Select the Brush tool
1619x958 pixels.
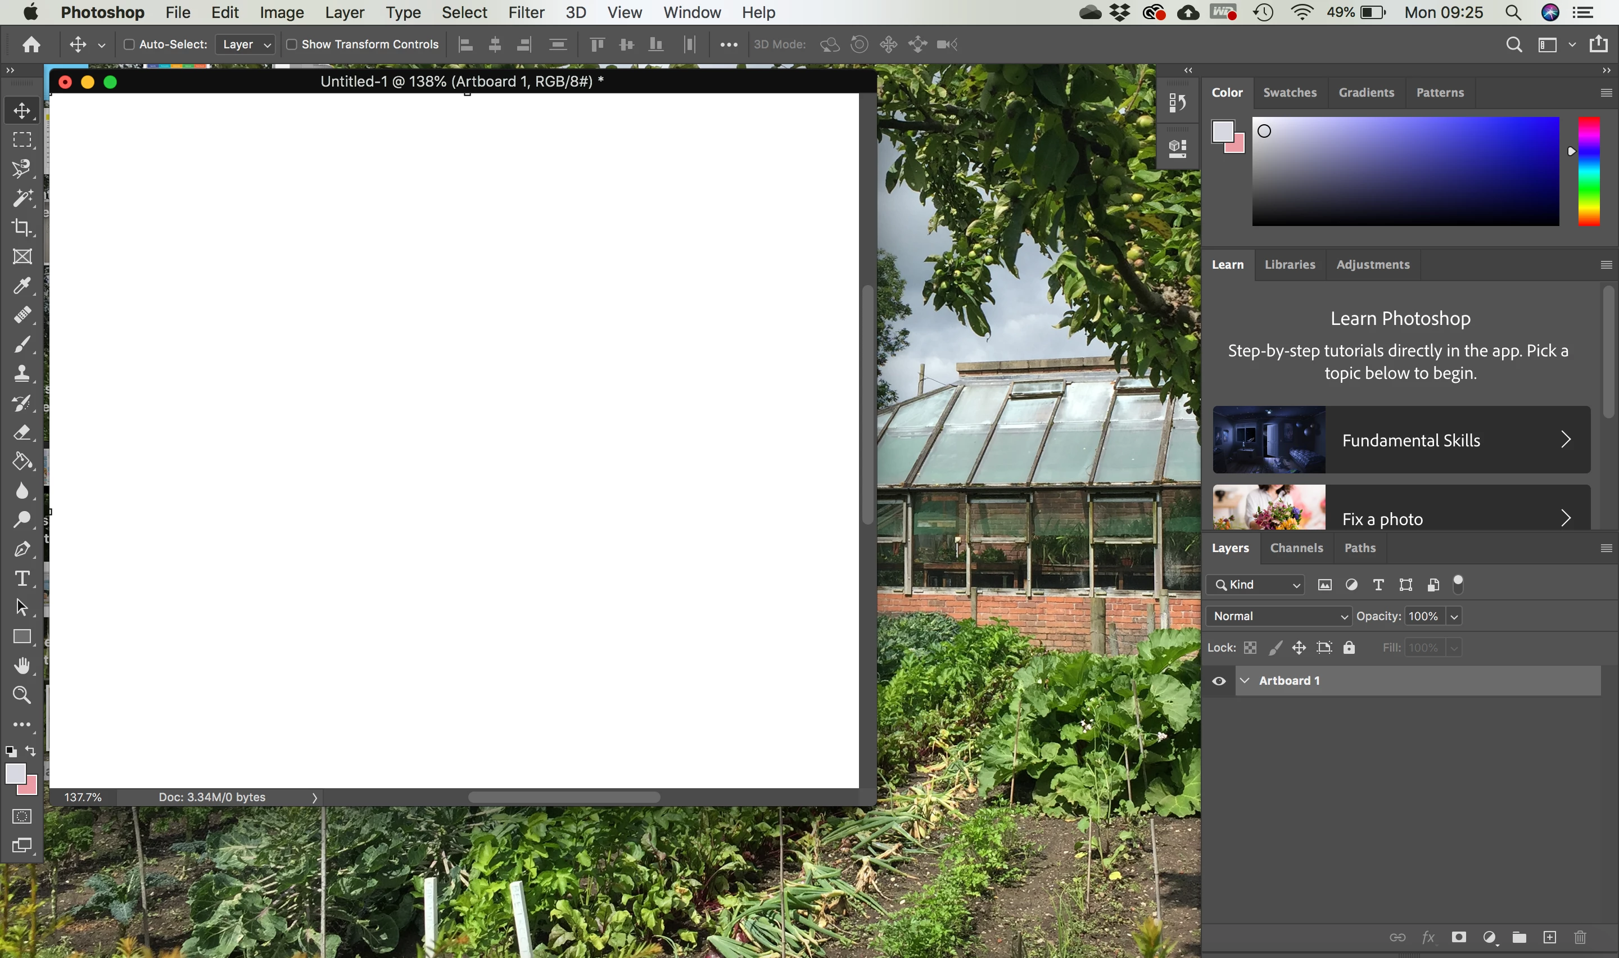22,345
